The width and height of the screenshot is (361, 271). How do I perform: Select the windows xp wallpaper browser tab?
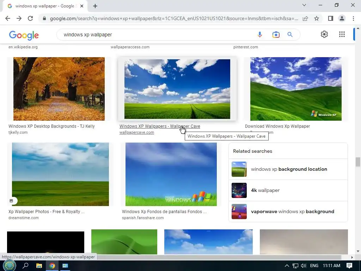coord(45,6)
